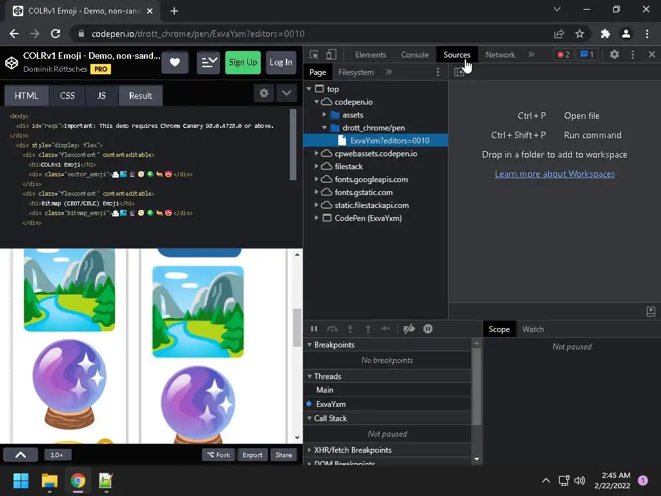661x496 pixels.
Task: Open the Sources tab
Action: [457, 54]
